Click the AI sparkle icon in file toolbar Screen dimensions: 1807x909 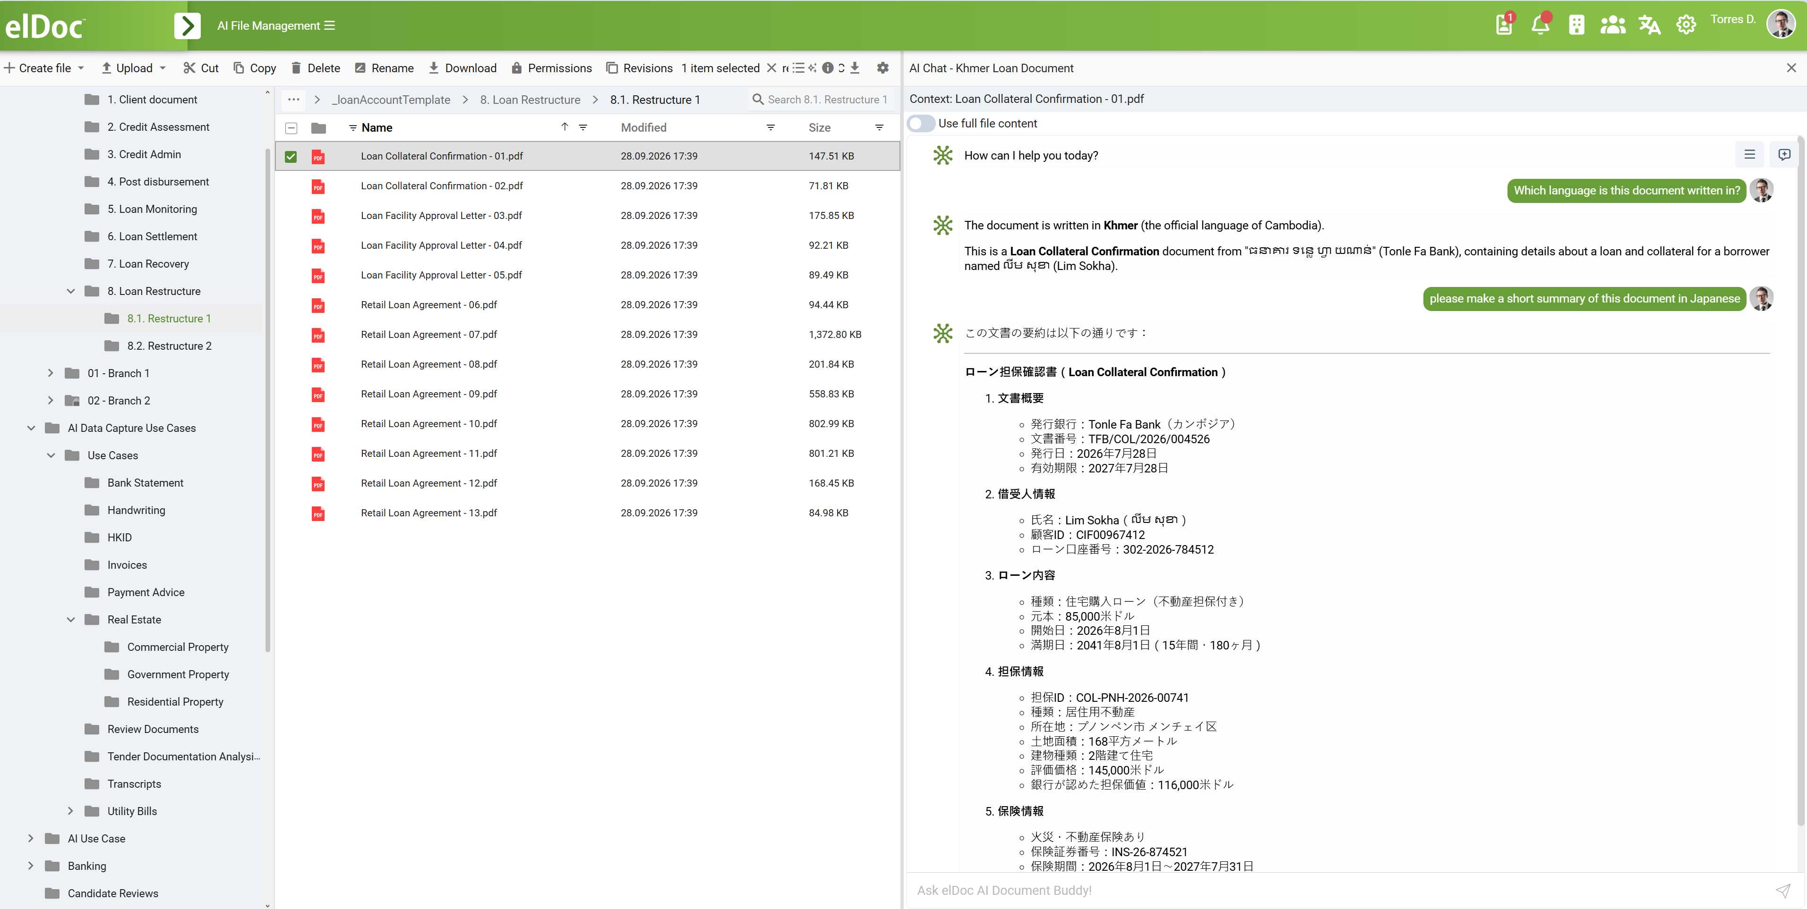click(x=812, y=68)
